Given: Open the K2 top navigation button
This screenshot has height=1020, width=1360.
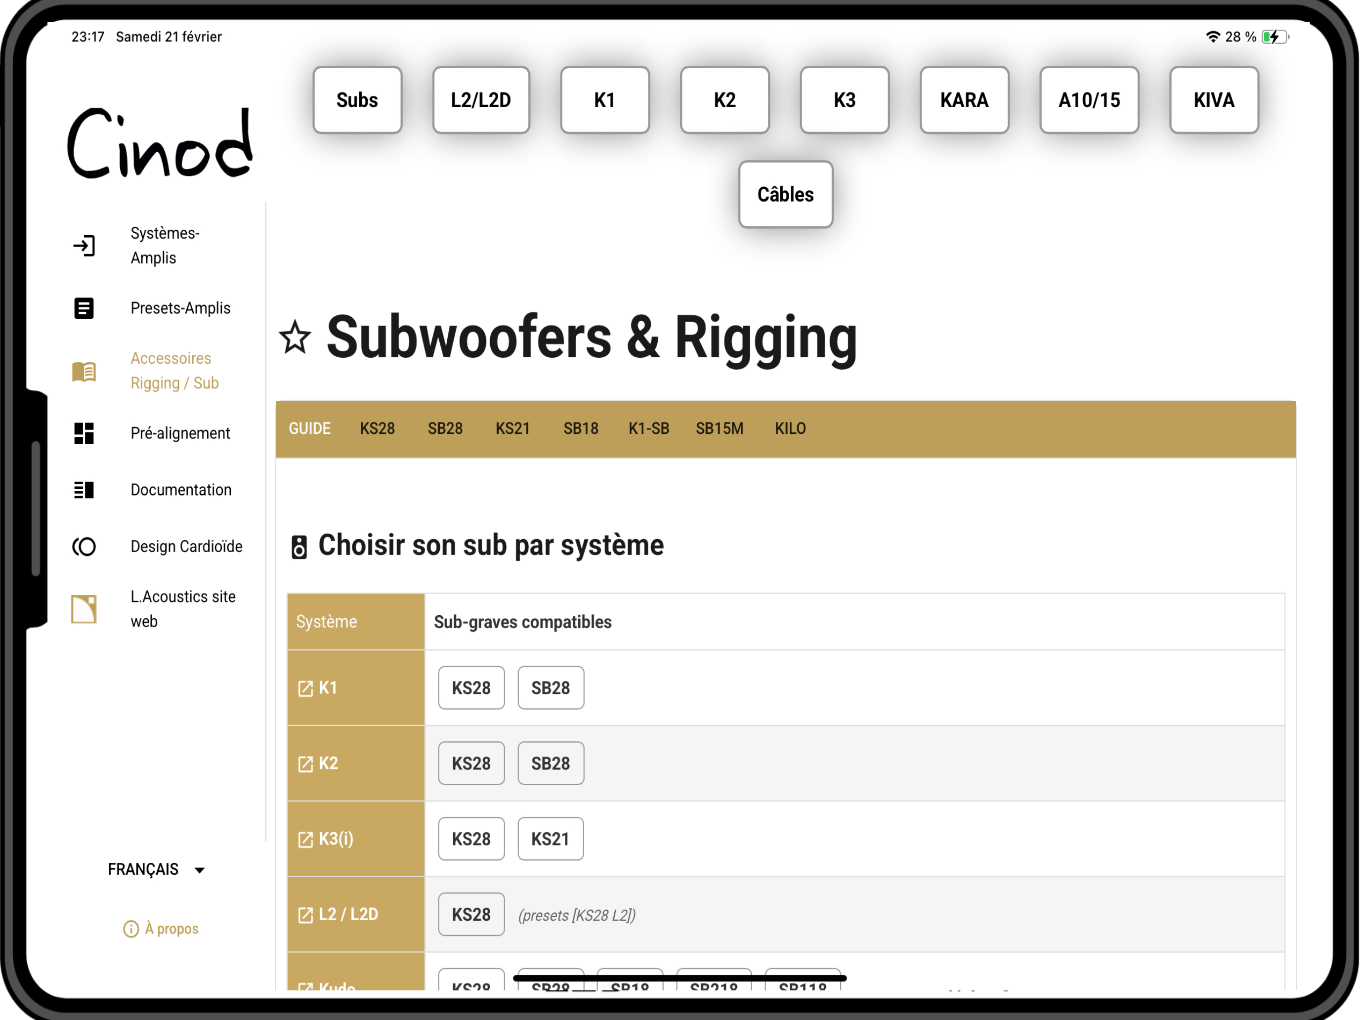Looking at the screenshot, I should (x=725, y=100).
